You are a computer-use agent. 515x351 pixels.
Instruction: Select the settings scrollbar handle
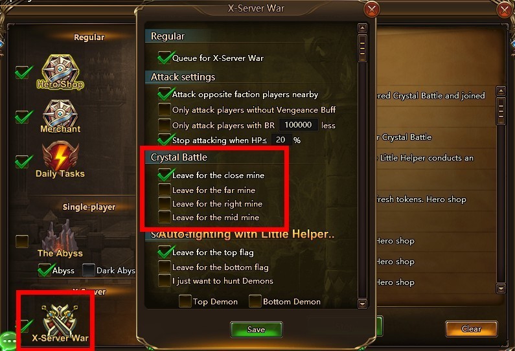(362, 49)
